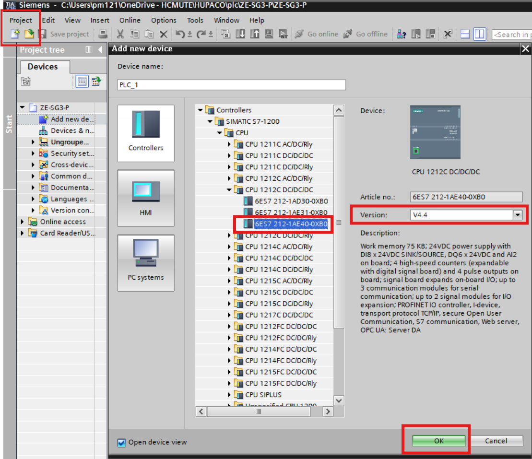The width and height of the screenshot is (532, 459).
Task: Click the Download to device icon
Action: [x=240, y=34]
